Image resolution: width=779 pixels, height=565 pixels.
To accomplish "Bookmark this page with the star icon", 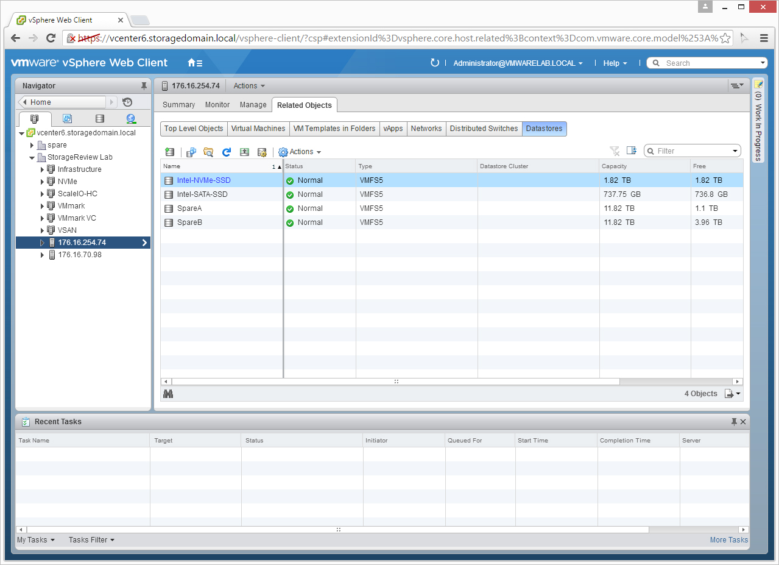I will click(725, 38).
